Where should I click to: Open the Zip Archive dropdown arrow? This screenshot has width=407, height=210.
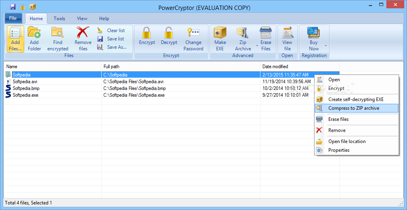(x=257, y=46)
